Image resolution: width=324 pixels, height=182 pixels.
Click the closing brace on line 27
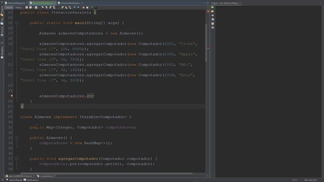[x=21, y=106]
